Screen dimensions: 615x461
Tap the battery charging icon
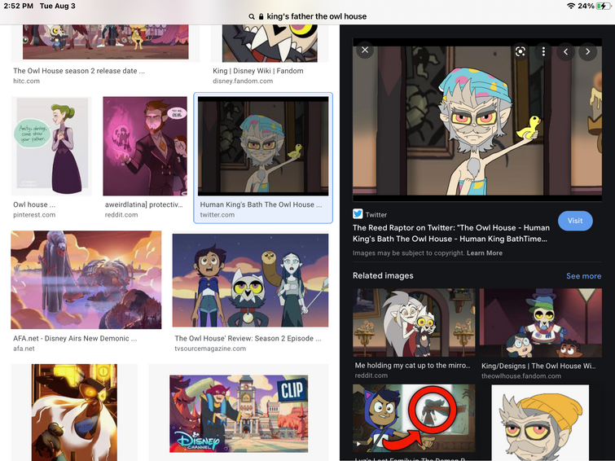[x=603, y=6]
